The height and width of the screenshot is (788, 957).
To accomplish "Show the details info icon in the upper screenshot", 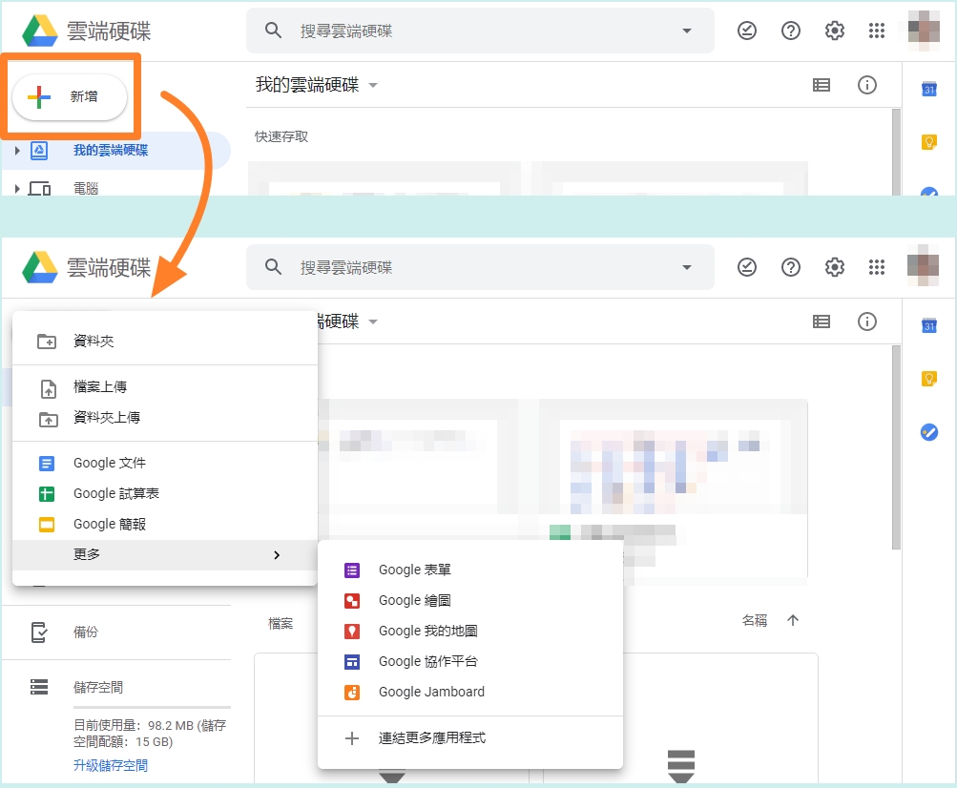I will pyautogui.click(x=866, y=85).
